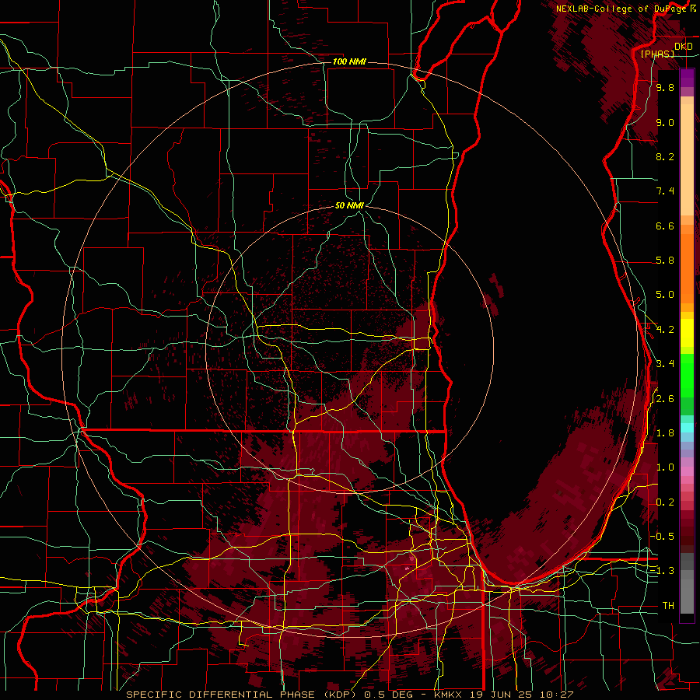Select the [PHAS] units label above scale
The width and height of the screenshot is (700, 700).
pyautogui.click(x=657, y=54)
